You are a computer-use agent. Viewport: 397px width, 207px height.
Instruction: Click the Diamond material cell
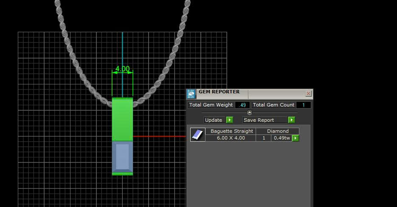click(278, 131)
